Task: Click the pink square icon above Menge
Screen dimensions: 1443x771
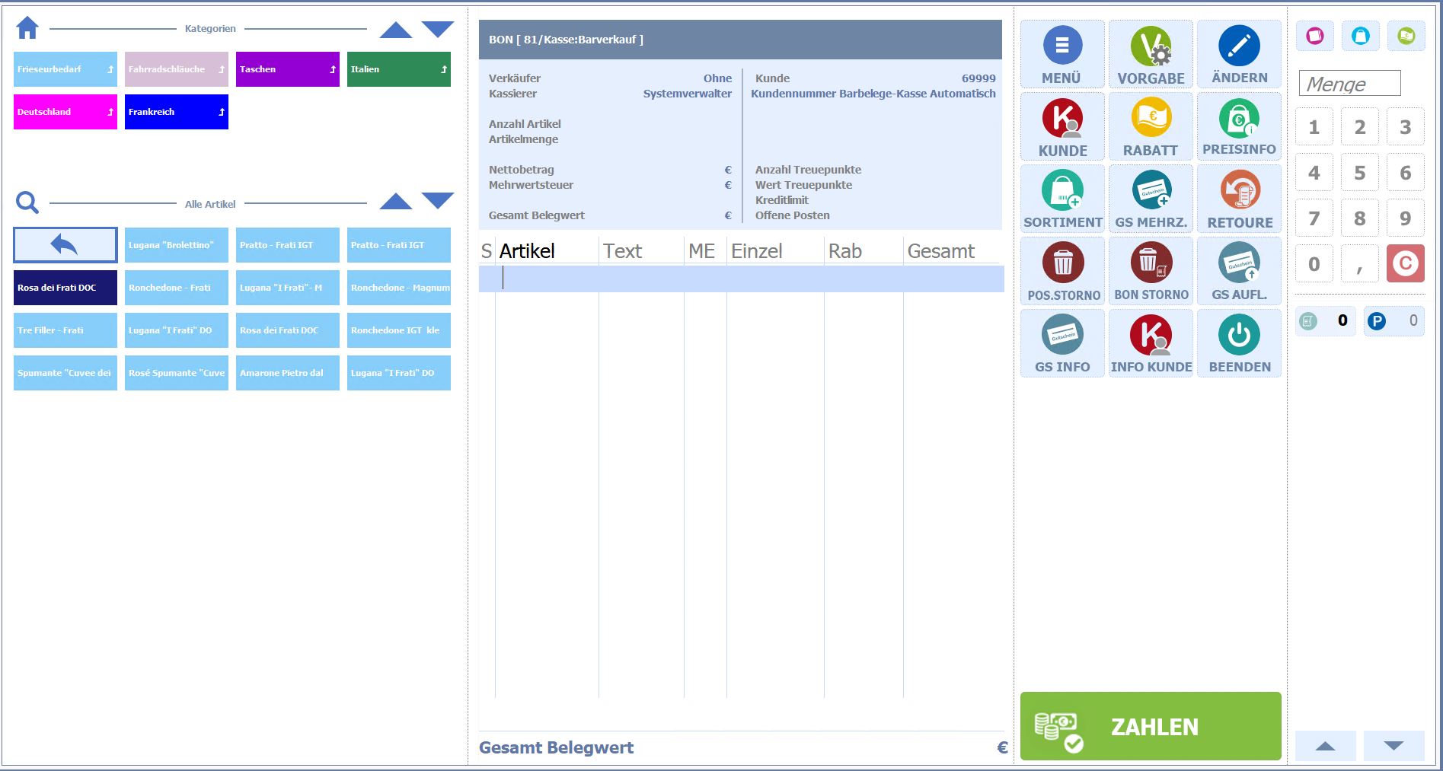Action: click(1315, 36)
